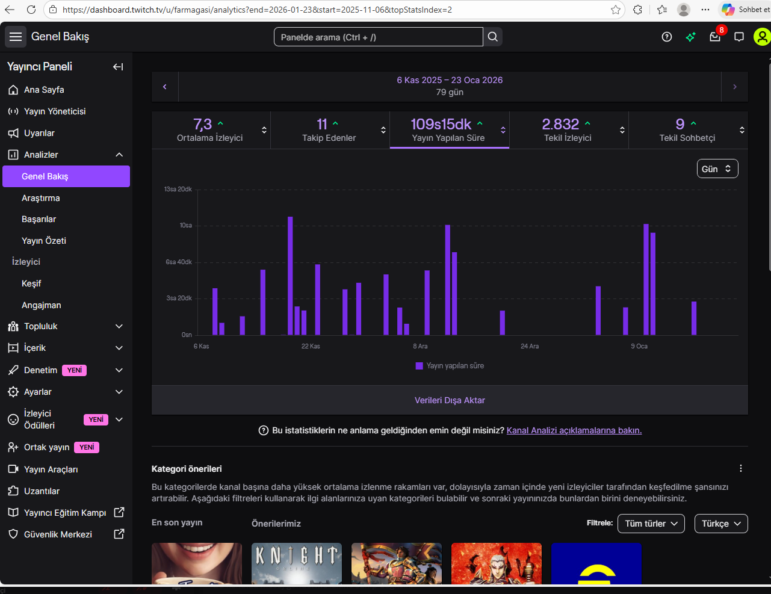This screenshot has width=771, height=594.
Task: Open Copilot Sohbet et button
Action: [x=745, y=10]
